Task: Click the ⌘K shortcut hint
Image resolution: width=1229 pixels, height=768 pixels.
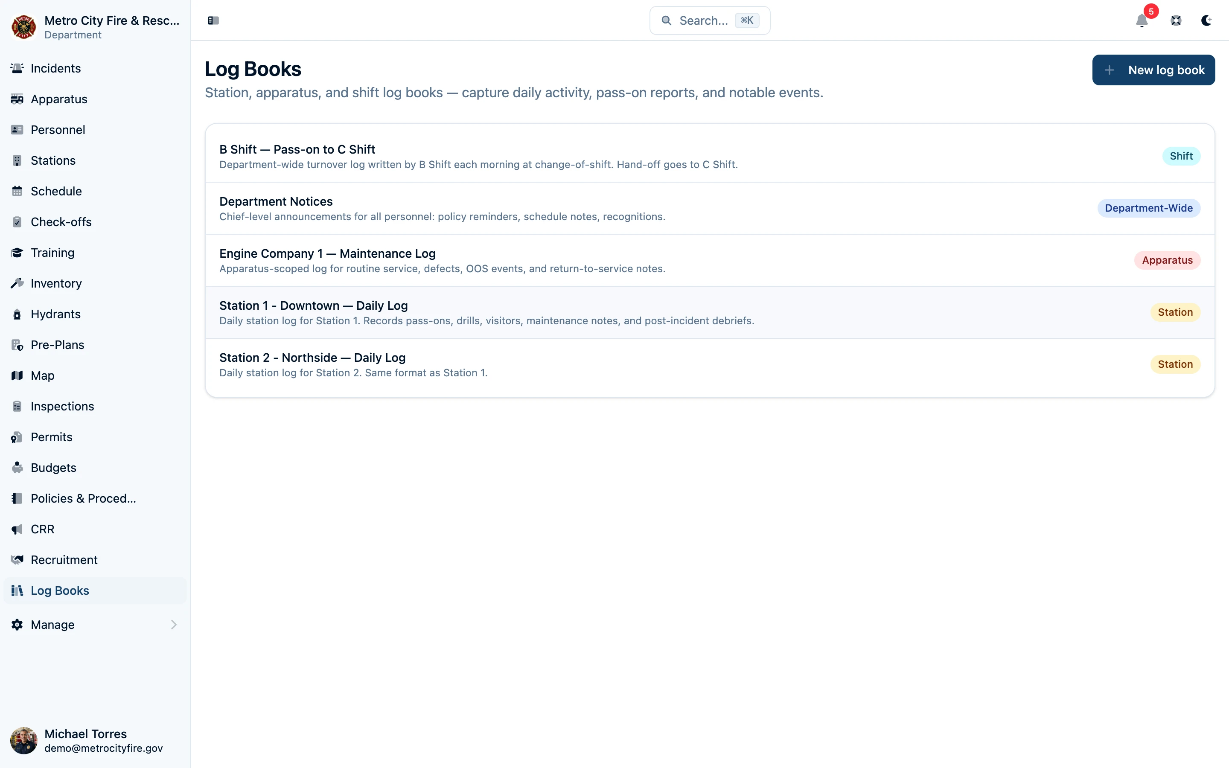Action: pyautogui.click(x=746, y=20)
